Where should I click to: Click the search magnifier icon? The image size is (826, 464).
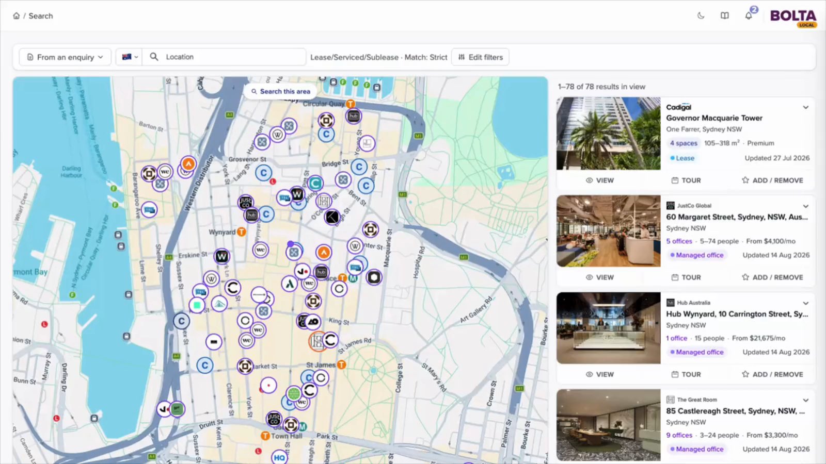tap(154, 57)
